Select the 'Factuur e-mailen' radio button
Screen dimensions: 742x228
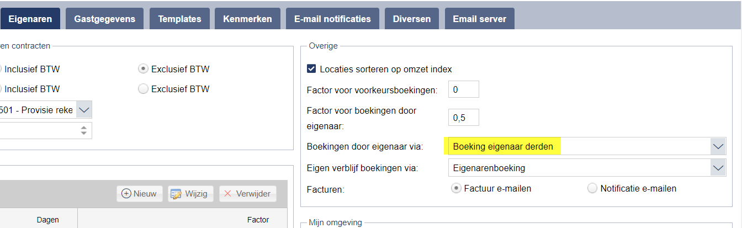click(456, 188)
